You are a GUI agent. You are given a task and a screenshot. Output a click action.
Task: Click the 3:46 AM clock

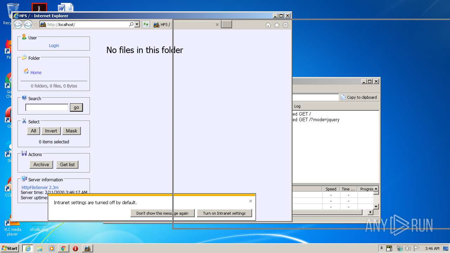click(x=432, y=248)
